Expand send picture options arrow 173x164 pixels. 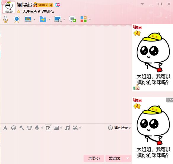pos(61,128)
